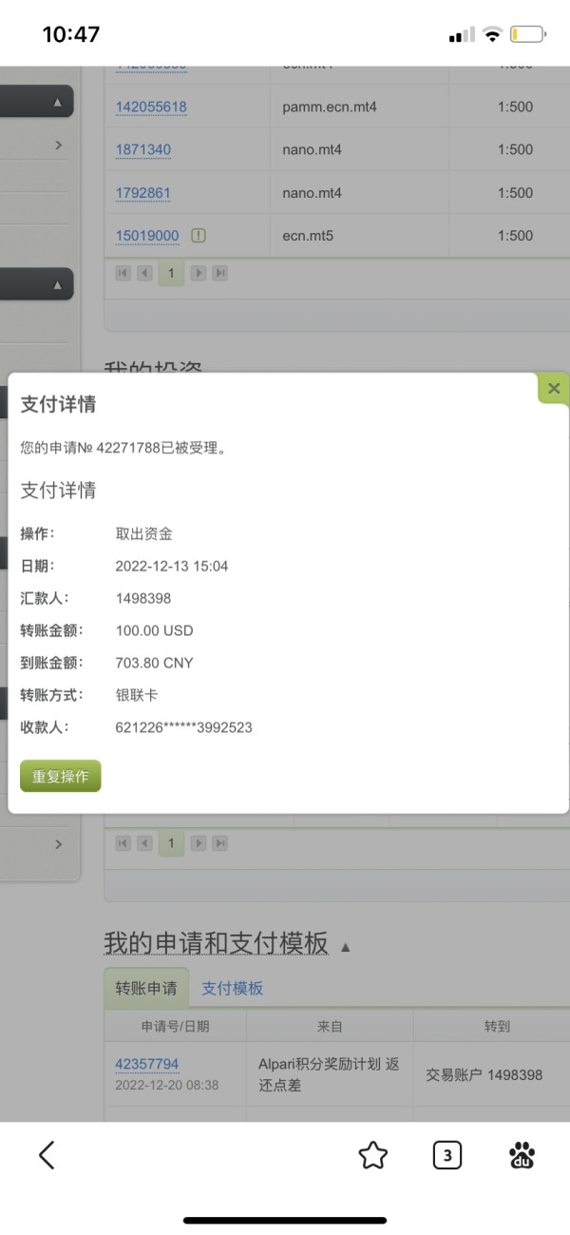Open account link 1871340
Image resolution: width=570 pixels, height=1235 pixels.
[143, 150]
